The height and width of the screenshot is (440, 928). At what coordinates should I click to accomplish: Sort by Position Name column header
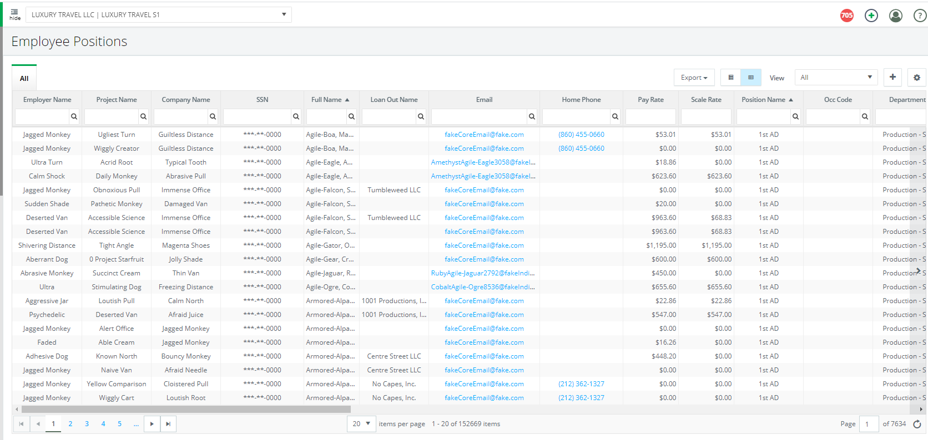click(x=768, y=100)
